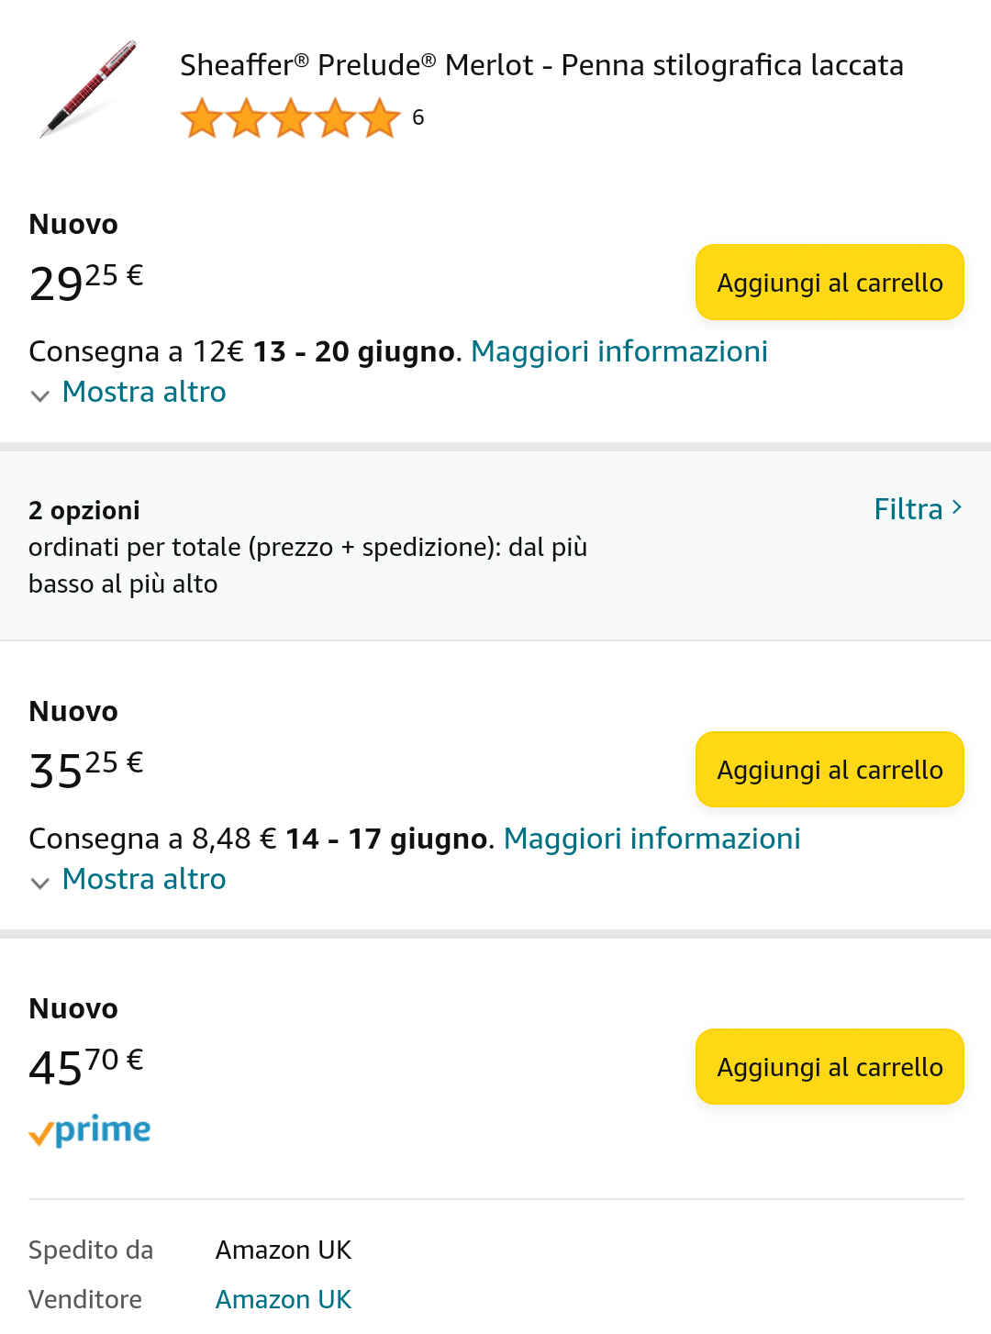Open the Sheaffer pen product thumbnail
Viewport: 991px width, 1334px height.
[87, 90]
